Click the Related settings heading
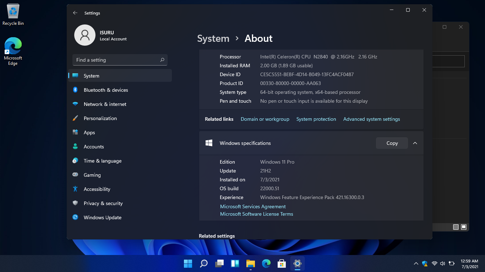 (217, 236)
